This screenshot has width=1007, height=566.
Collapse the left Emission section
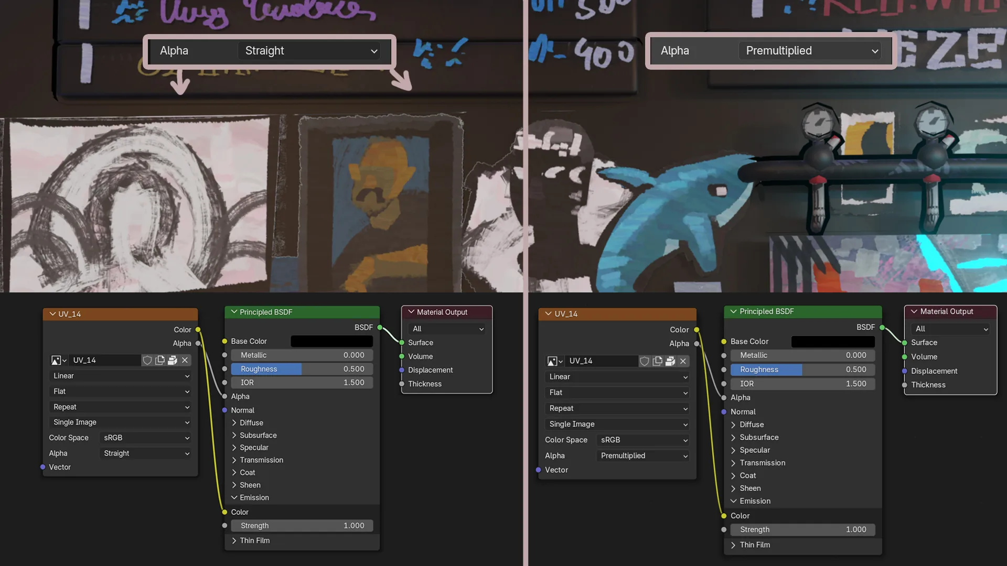coord(234,497)
